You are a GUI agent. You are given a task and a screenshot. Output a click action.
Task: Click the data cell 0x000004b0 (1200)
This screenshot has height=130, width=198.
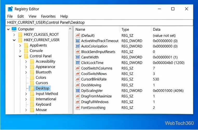(169, 63)
